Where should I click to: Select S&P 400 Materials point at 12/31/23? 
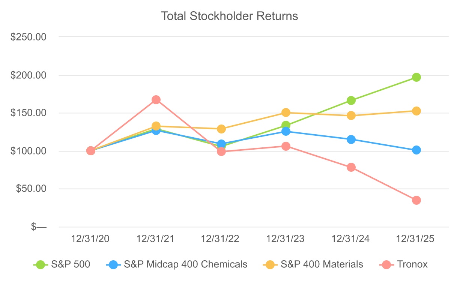[x=286, y=112]
